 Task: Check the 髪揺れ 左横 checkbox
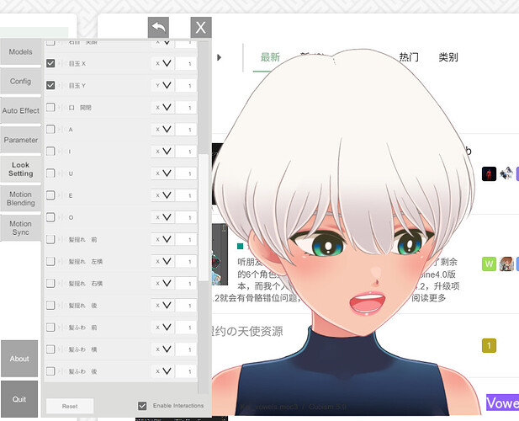pyautogui.click(x=50, y=261)
